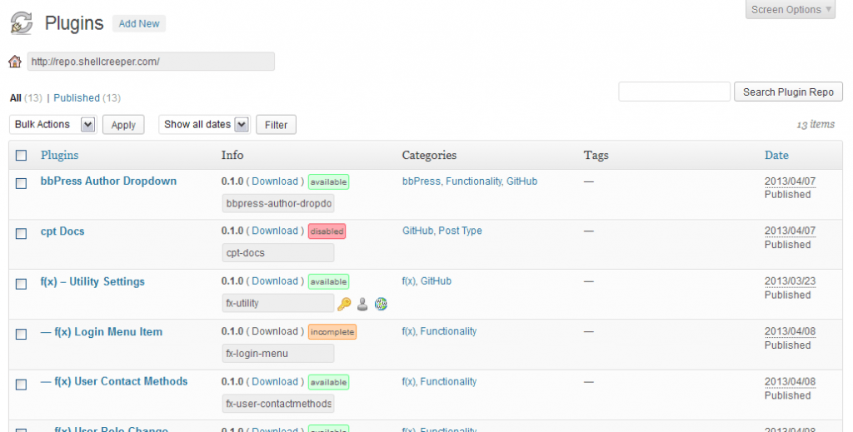Sort table by Date column header
Viewport: 853px width, 432px height.
(776, 155)
